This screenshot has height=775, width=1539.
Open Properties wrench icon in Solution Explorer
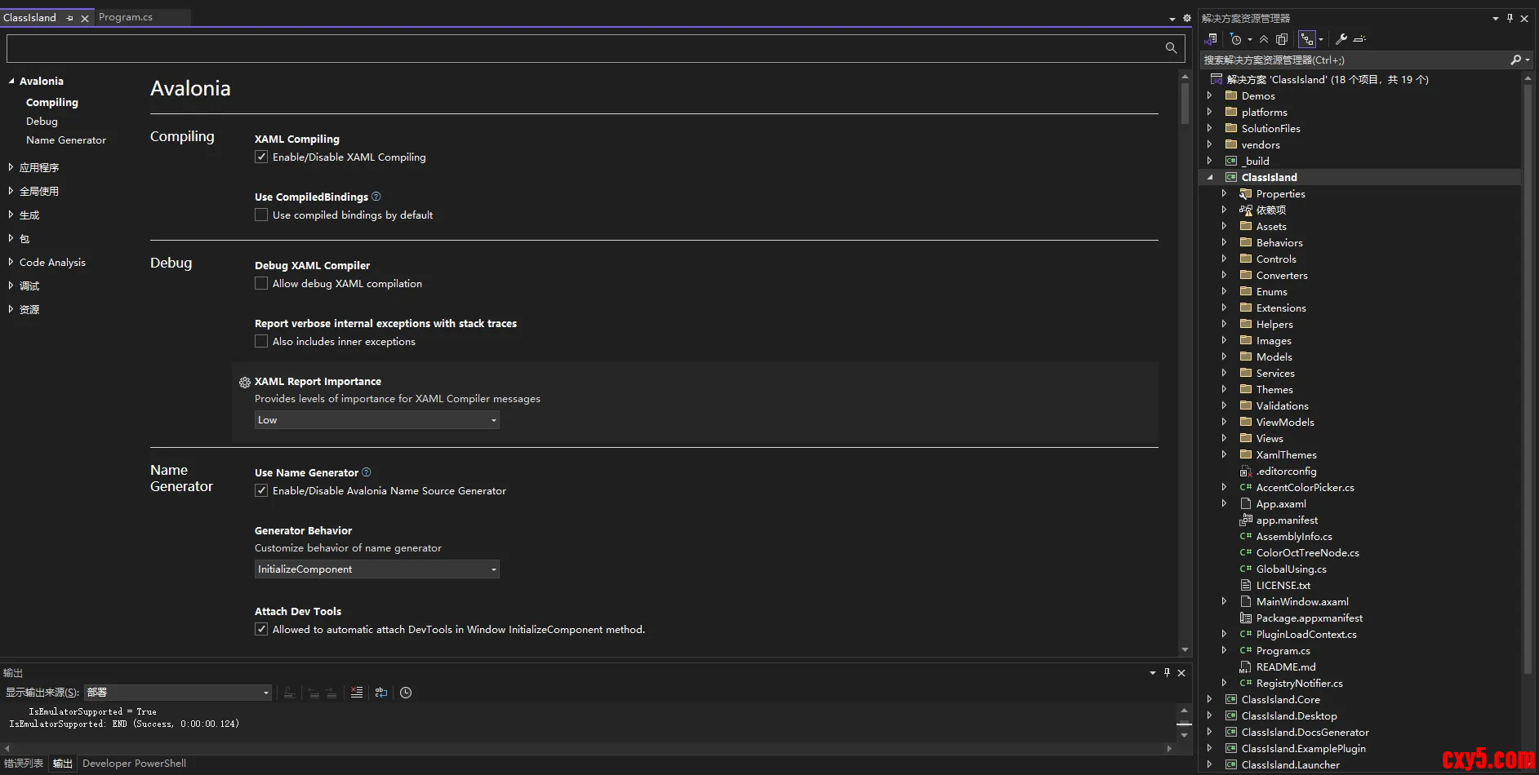[1341, 39]
